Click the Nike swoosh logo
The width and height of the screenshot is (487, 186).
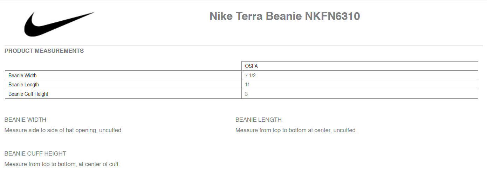pos(59,24)
